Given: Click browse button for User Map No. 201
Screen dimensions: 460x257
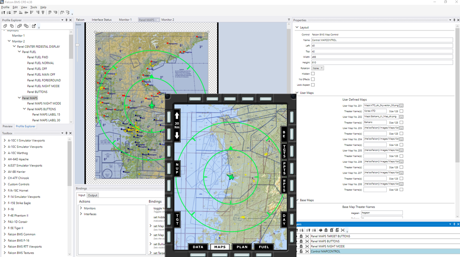Looking at the screenshot, I should pos(401,106).
